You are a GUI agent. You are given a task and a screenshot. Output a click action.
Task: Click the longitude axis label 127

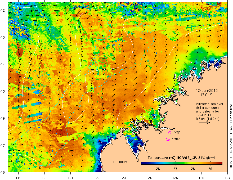click(x=227, y=178)
